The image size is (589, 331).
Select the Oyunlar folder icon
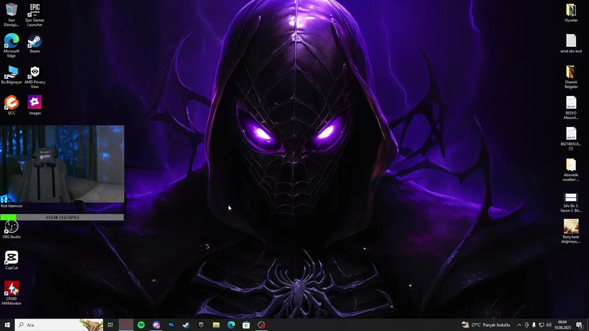[571, 13]
